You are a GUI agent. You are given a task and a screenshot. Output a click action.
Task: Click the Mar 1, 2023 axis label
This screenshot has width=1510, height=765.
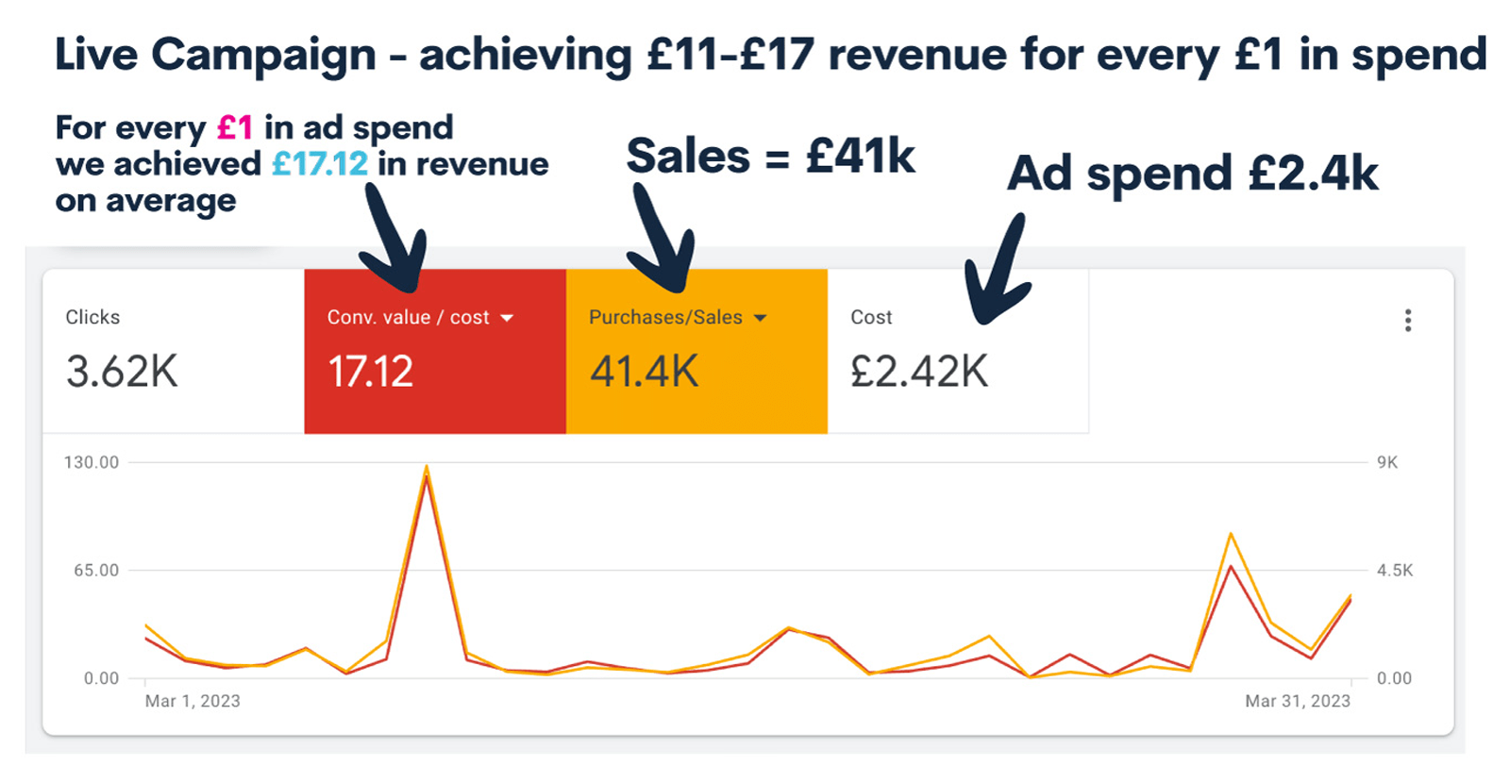point(193,701)
